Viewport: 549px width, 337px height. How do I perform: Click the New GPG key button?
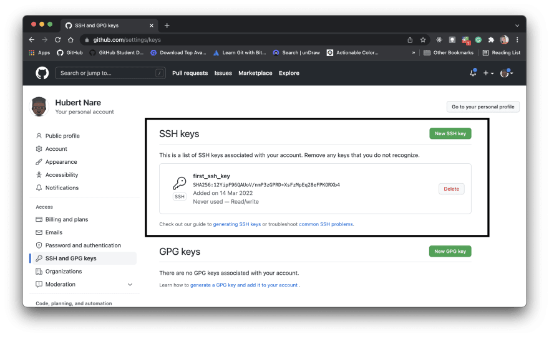coord(450,252)
